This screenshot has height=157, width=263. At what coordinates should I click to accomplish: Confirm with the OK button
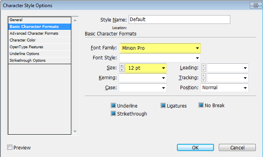pos(195,147)
